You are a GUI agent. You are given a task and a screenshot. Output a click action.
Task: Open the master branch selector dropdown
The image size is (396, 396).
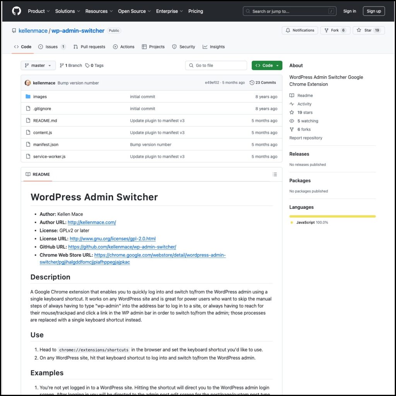pyautogui.click(x=38, y=65)
